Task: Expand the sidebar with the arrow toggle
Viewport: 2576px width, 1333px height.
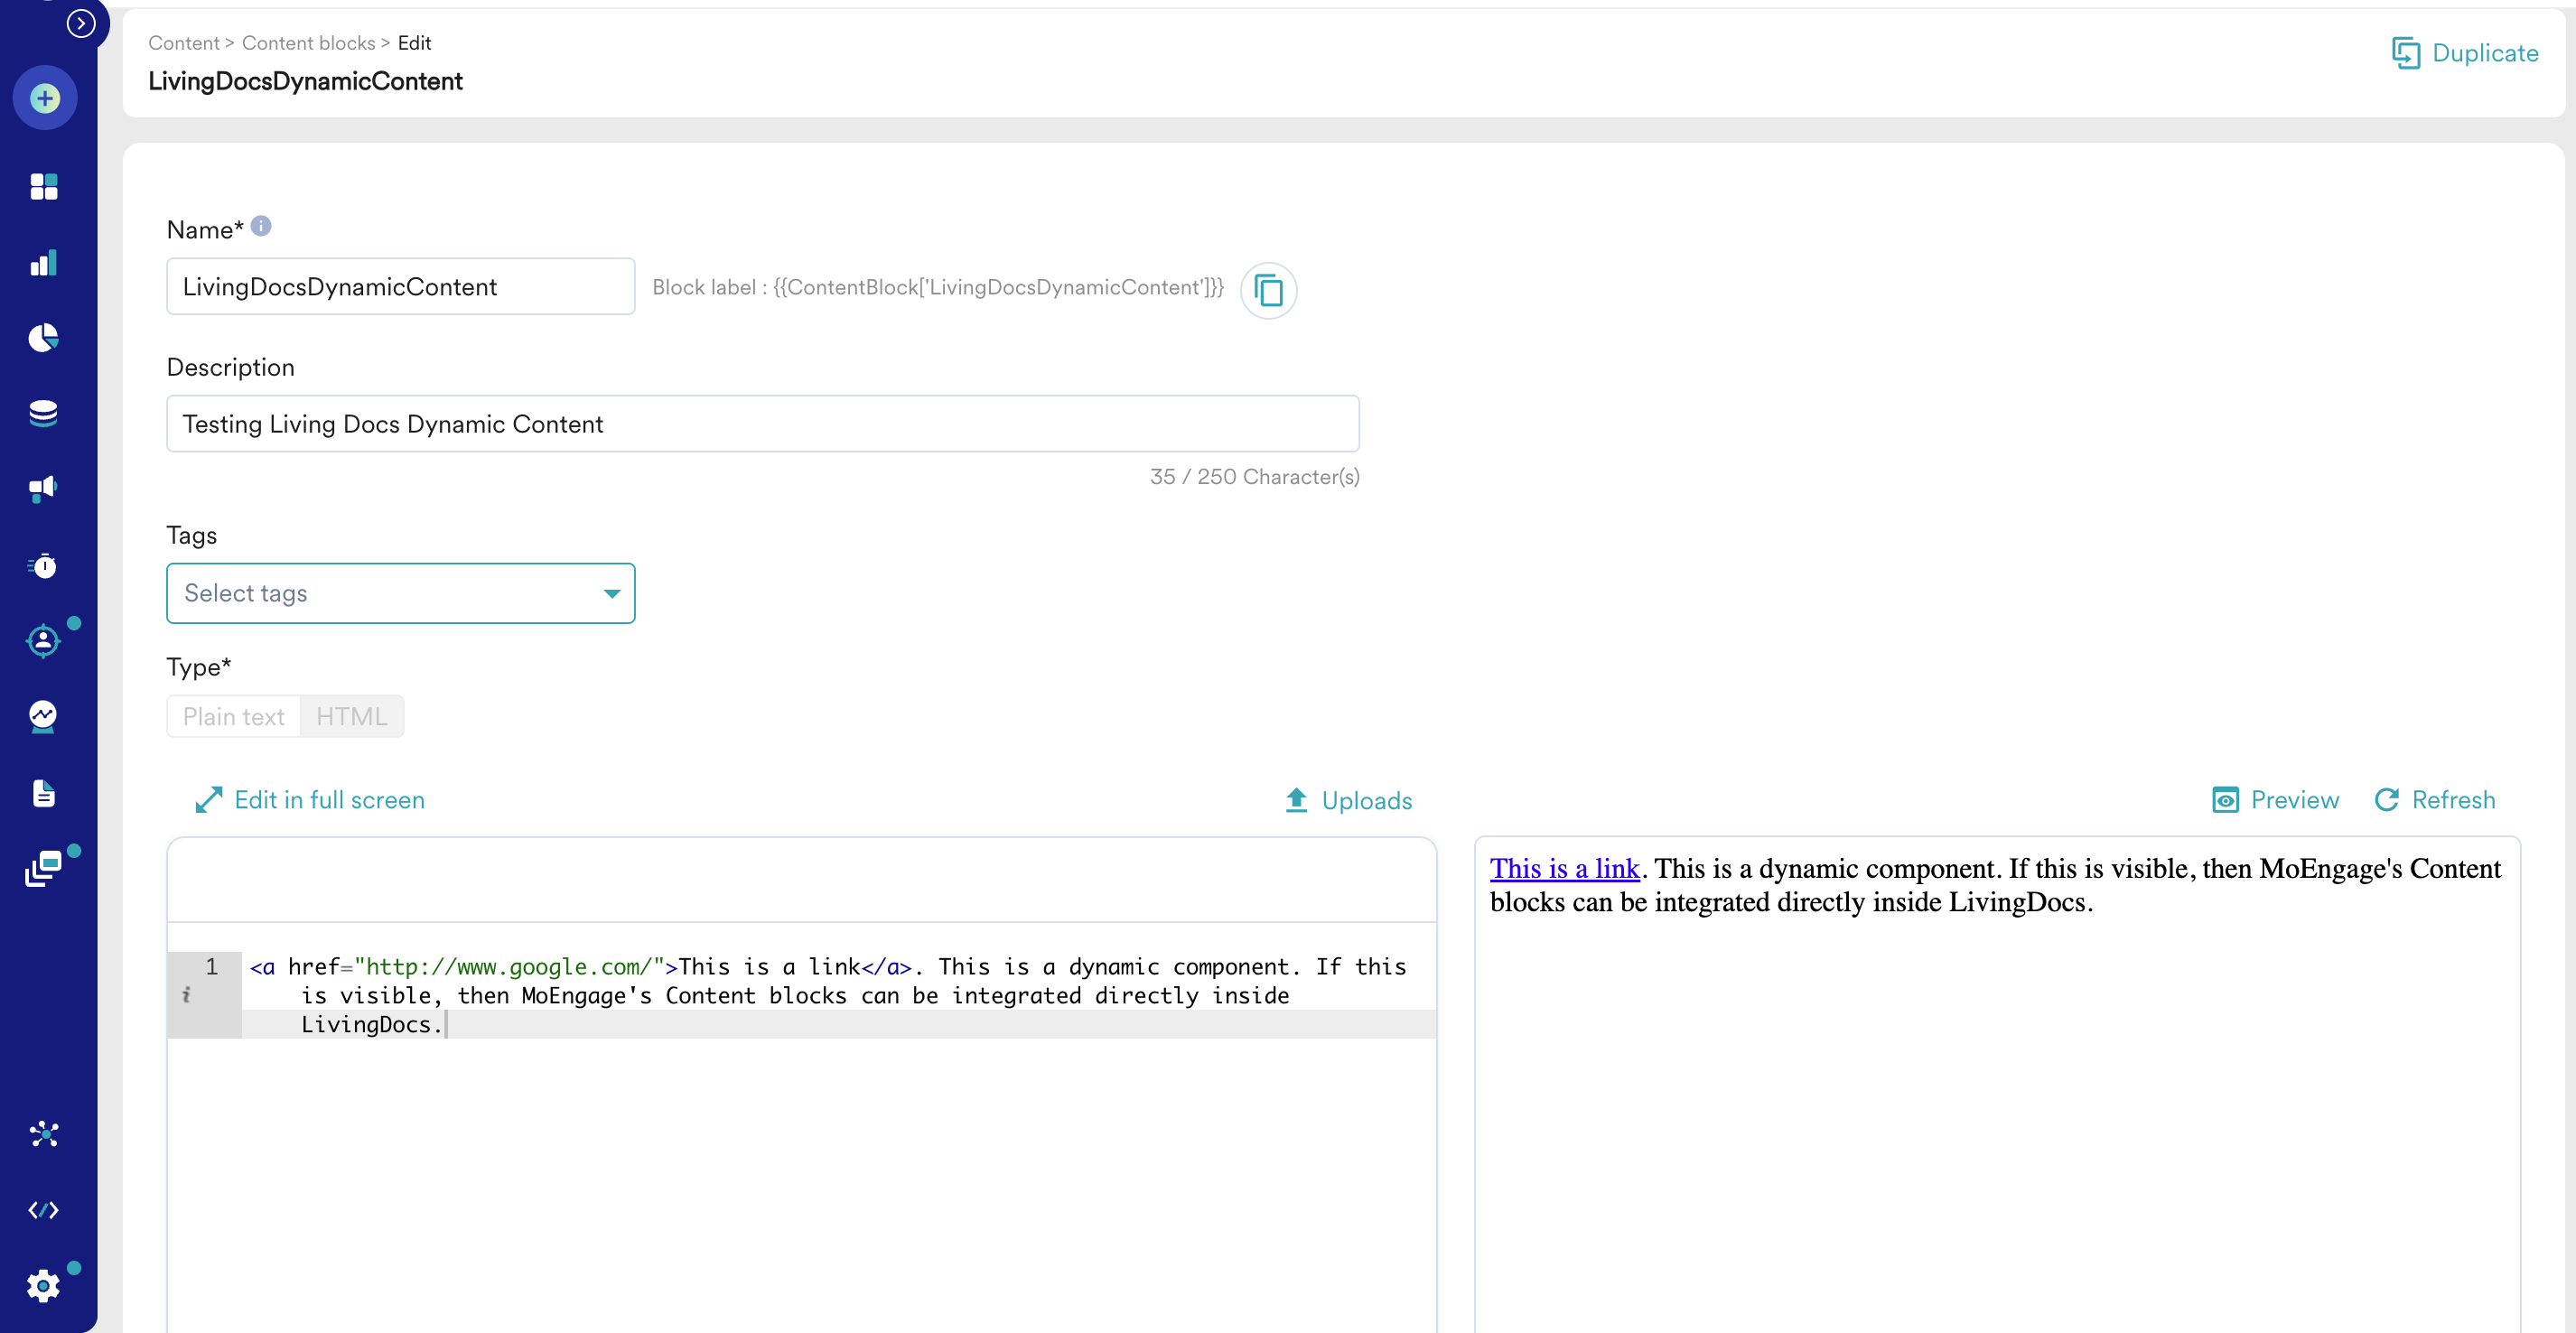Action: [81, 23]
